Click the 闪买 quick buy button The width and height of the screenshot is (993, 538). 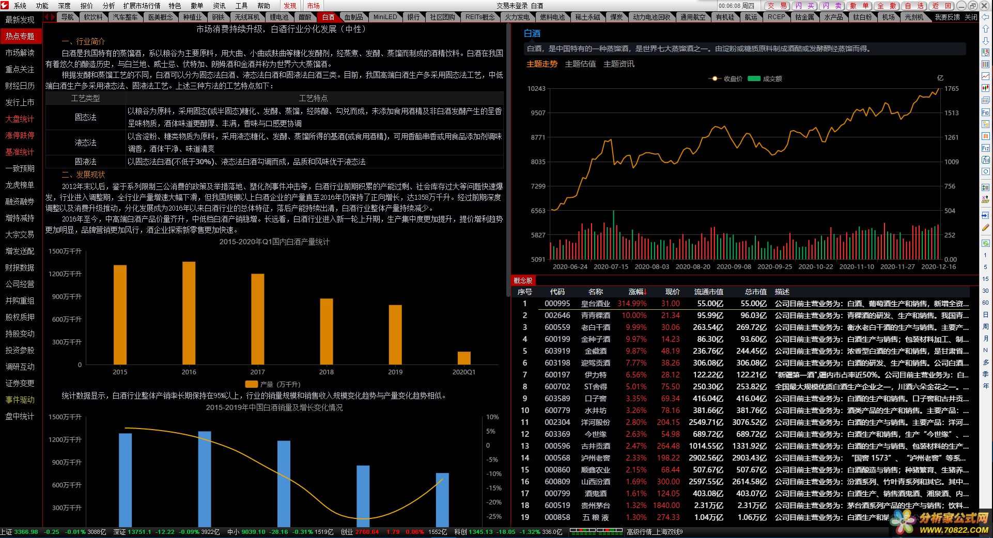(804, 6)
